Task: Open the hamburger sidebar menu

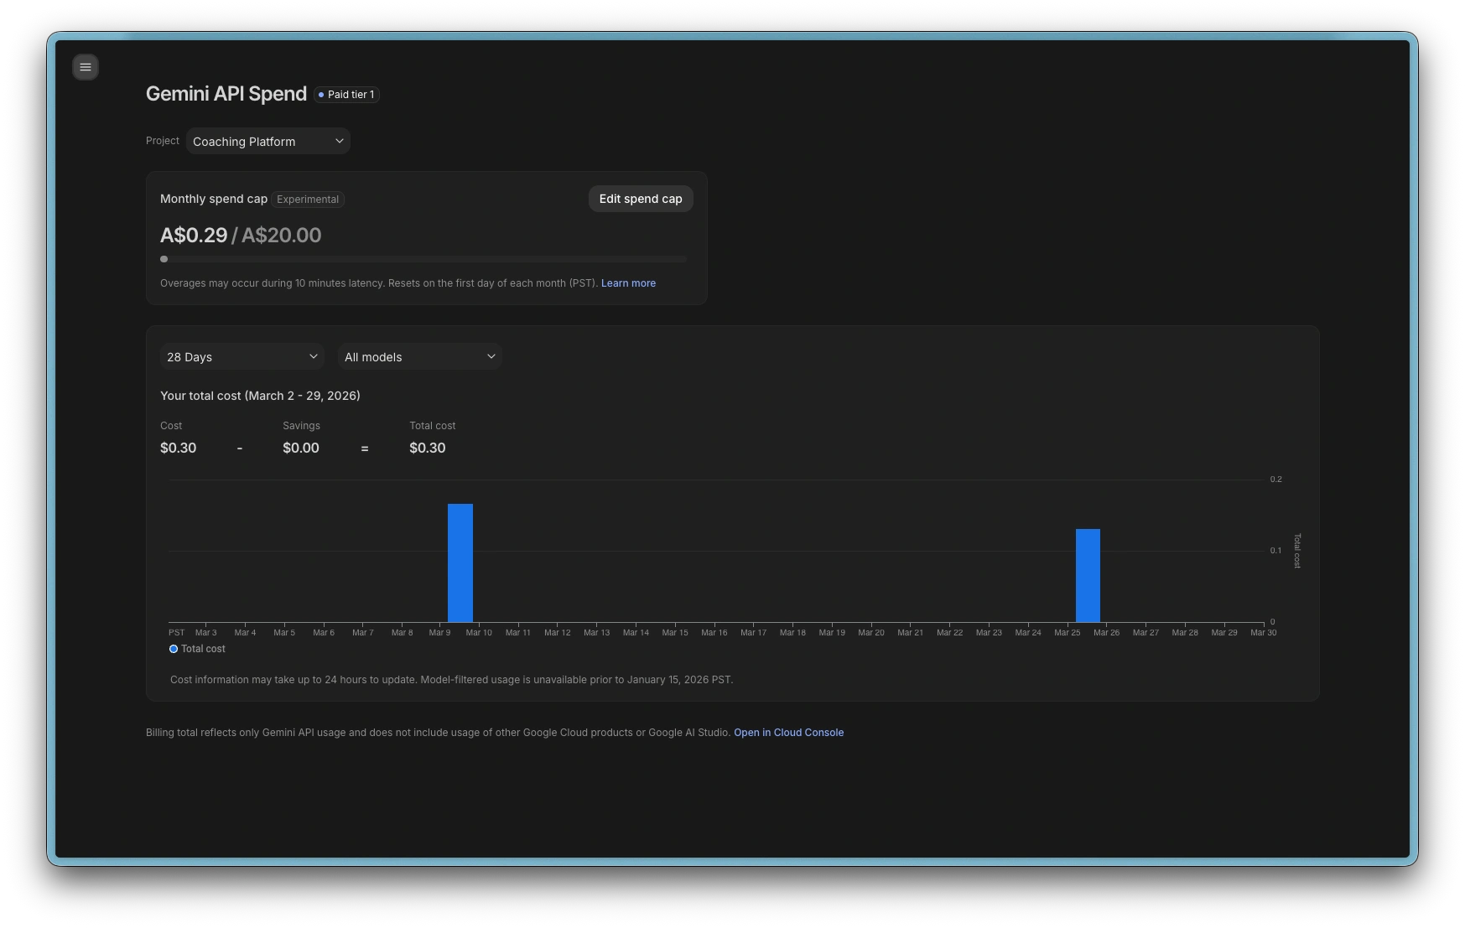Action: [x=86, y=67]
